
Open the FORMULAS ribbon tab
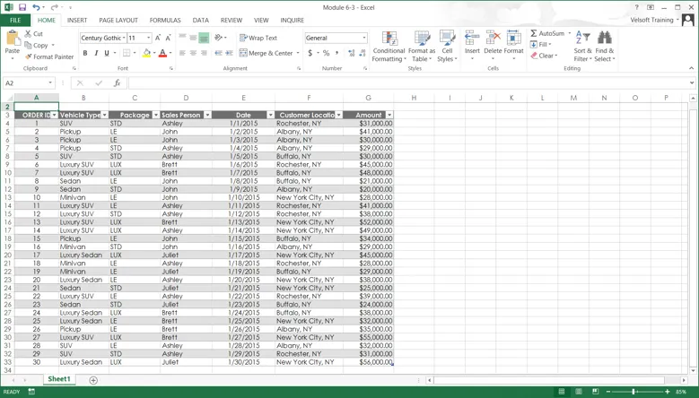coord(165,20)
